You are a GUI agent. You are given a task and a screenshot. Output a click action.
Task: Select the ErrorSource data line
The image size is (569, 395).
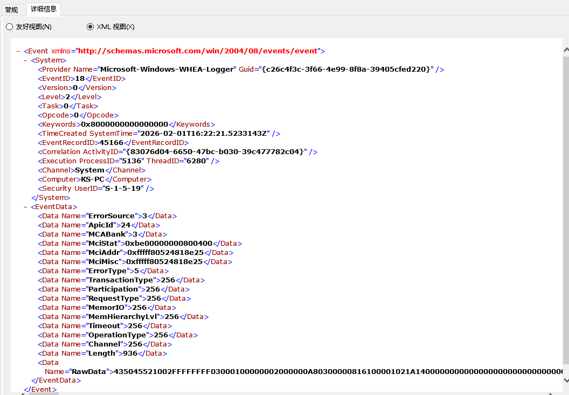pyautogui.click(x=108, y=216)
